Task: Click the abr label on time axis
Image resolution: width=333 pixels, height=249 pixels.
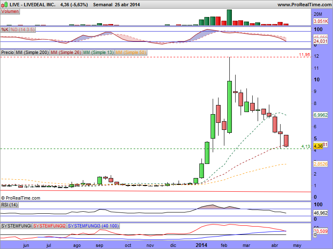Action: 275,245
